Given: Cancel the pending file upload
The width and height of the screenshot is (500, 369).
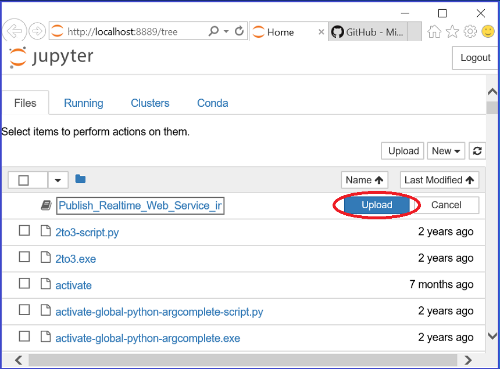Looking at the screenshot, I should pos(446,205).
